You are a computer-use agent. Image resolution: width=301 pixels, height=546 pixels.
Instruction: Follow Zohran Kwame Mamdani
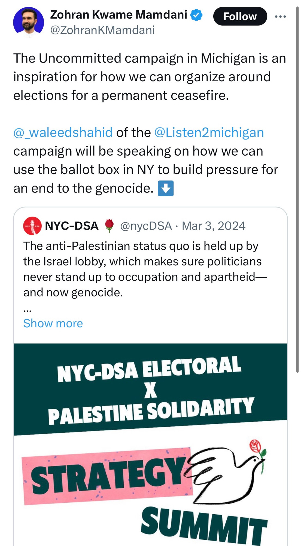click(x=240, y=16)
